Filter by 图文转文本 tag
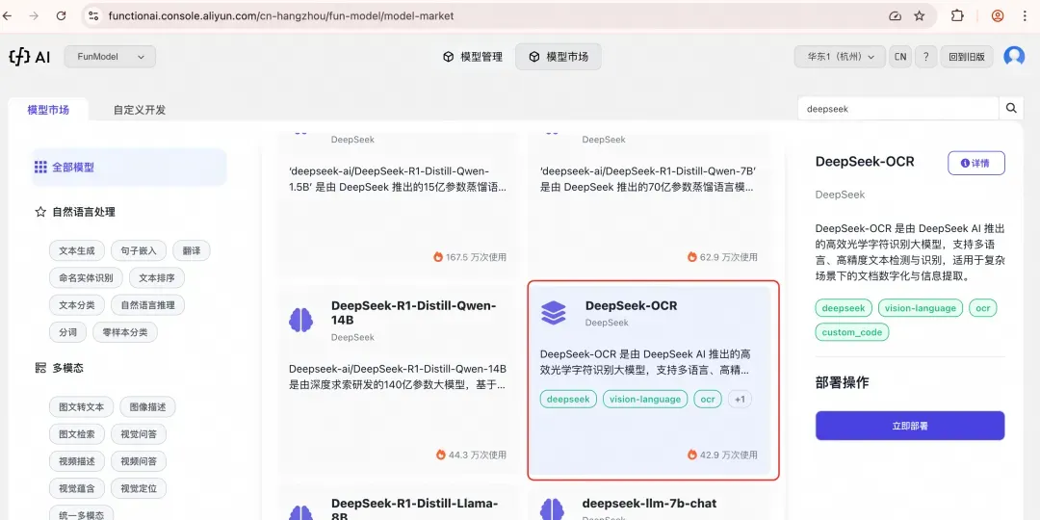The image size is (1040, 520). pyautogui.click(x=82, y=406)
